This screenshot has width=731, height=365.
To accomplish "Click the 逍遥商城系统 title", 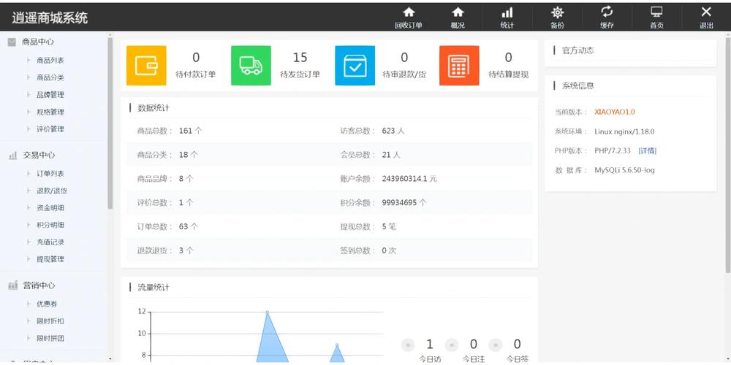I will 50,18.
